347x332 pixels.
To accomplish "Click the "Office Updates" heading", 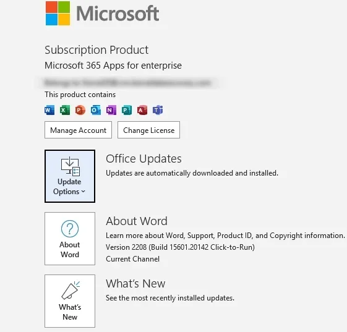I will (144, 159).
